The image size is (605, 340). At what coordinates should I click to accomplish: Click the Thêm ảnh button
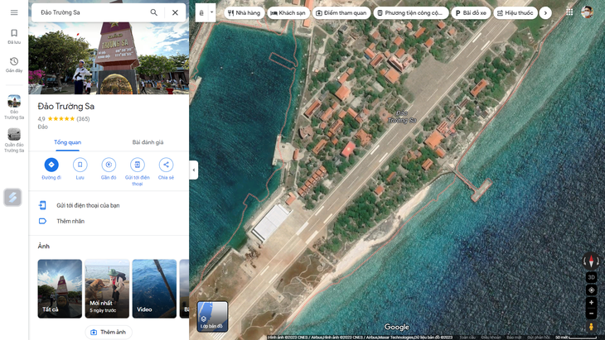coord(109,332)
